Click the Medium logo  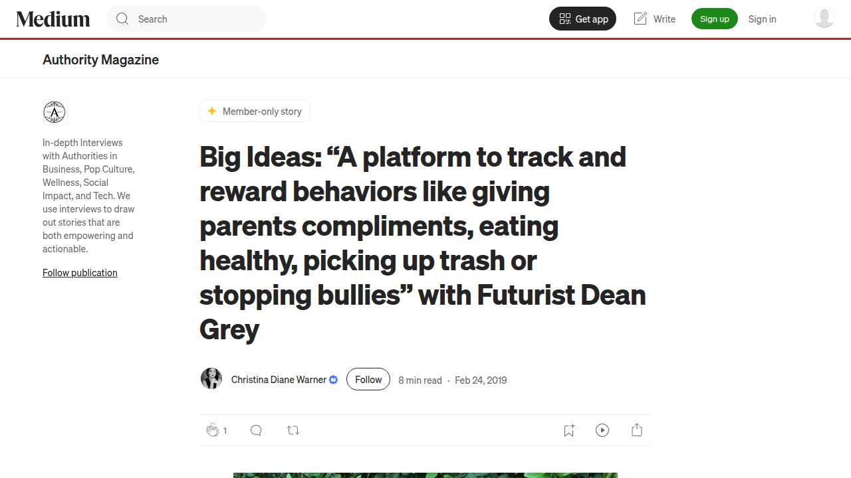(x=53, y=19)
